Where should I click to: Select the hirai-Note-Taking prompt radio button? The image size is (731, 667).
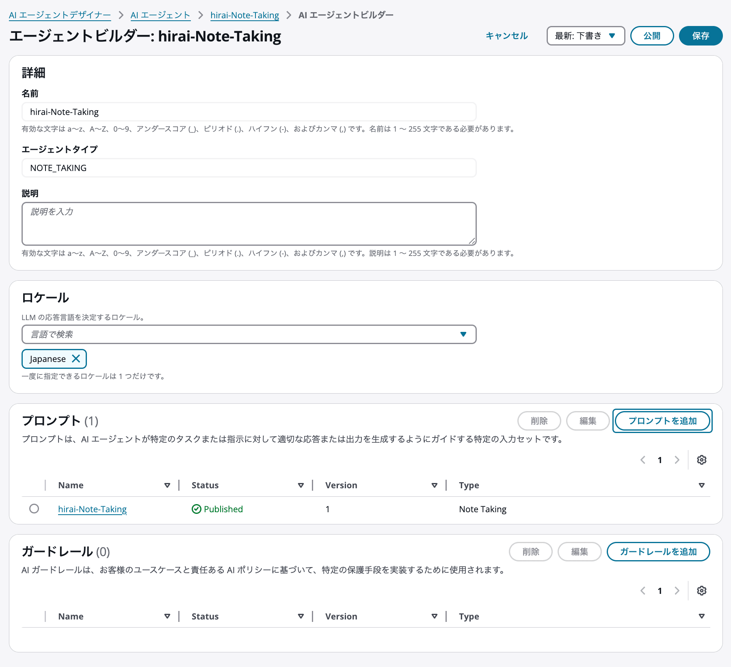tap(34, 509)
